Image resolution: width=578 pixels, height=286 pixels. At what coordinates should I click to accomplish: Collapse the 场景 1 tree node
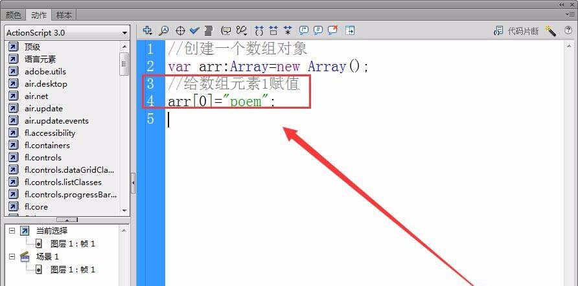tap(12, 256)
